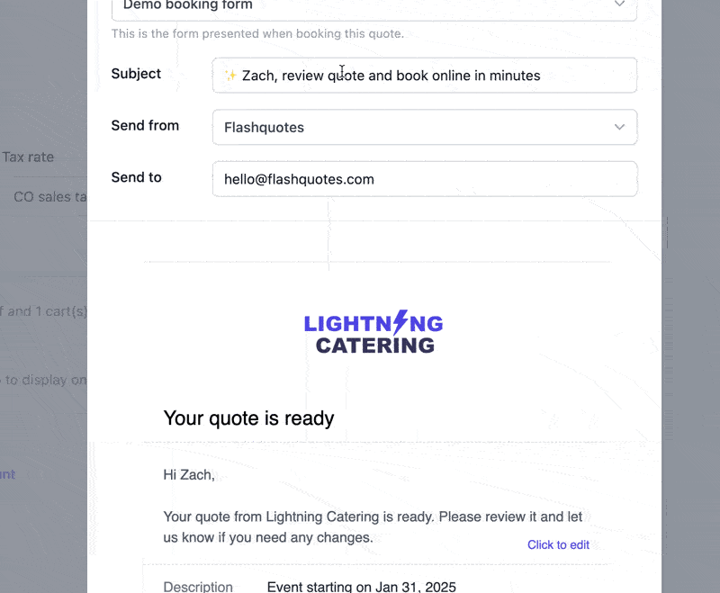Screen dimensions: 720x593
Task: Click the Subject field label
Action: pyautogui.click(x=136, y=75)
